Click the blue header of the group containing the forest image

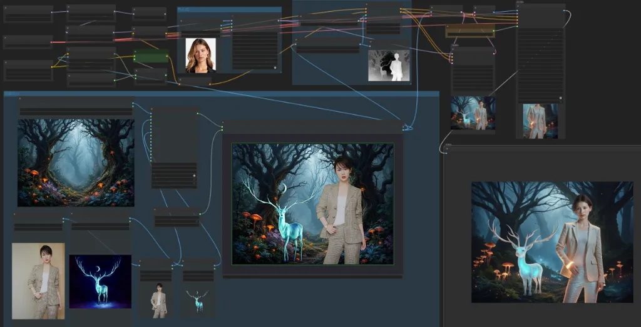point(221,94)
